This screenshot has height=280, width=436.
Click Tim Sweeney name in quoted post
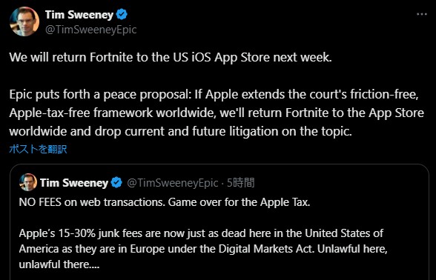(x=74, y=183)
